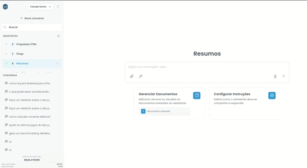Viewport: 307px width, 168px height.
Task: Open conversation 'como IA para Roteirização e Pre...'
Action: coord(30,83)
